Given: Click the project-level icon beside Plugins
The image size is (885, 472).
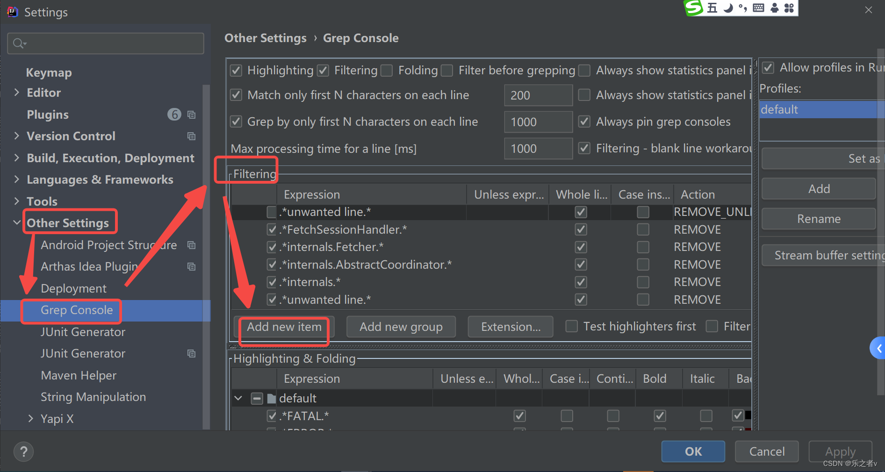Looking at the screenshot, I should tap(191, 114).
